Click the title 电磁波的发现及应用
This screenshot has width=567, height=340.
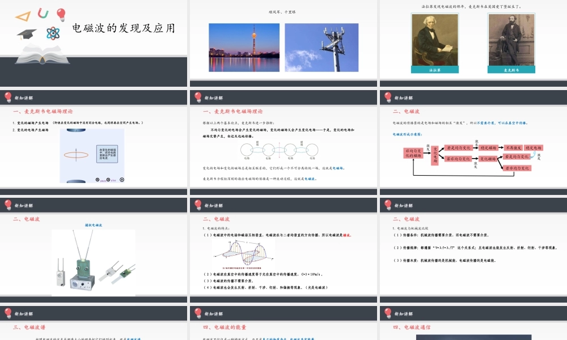(124, 28)
